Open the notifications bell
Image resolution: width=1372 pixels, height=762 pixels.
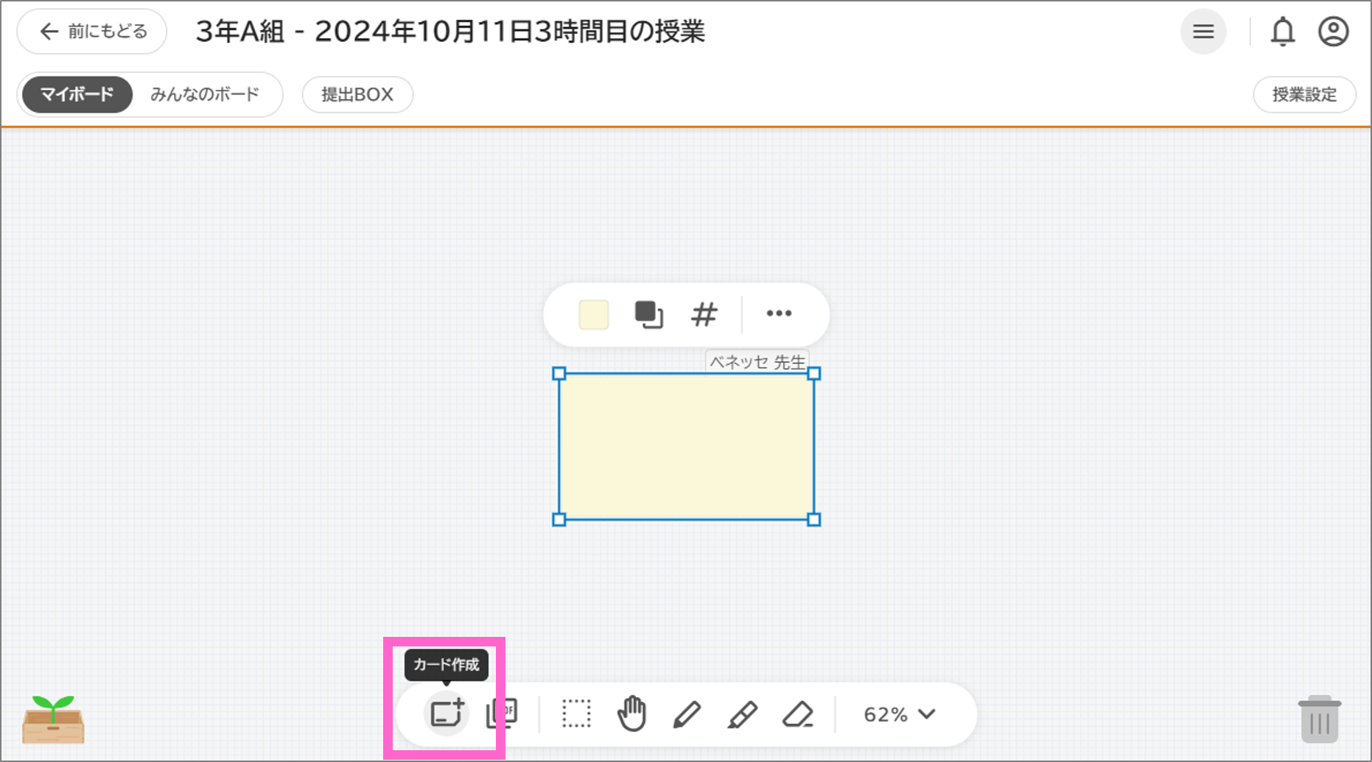pos(1283,31)
